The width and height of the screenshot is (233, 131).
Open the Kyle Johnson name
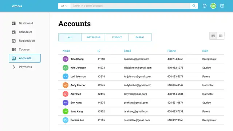(78, 68)
